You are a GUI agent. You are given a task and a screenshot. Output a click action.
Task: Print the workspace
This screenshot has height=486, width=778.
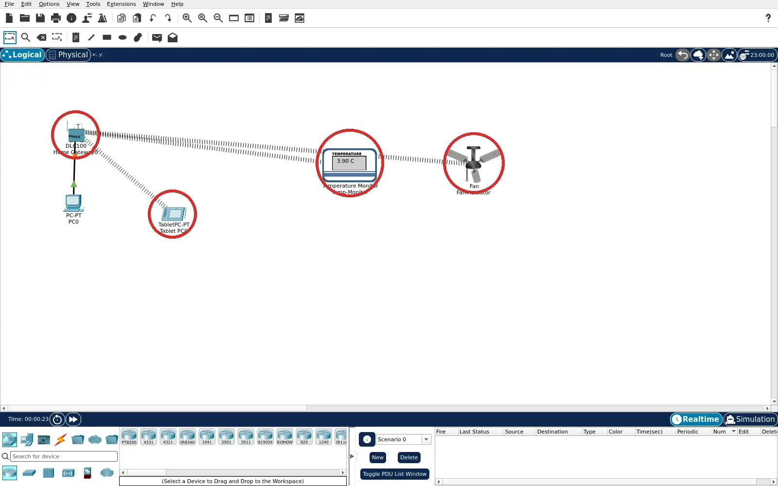point(56,18)
